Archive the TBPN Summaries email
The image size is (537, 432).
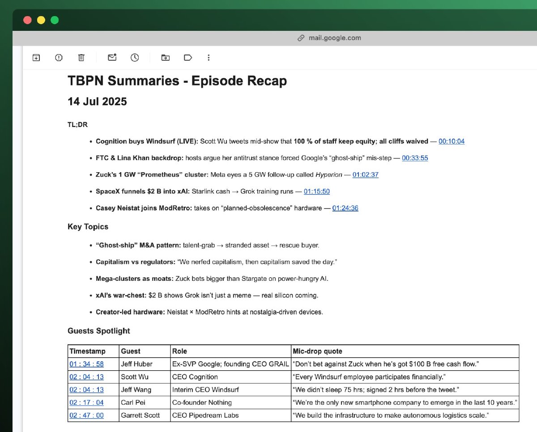[36, 58]
